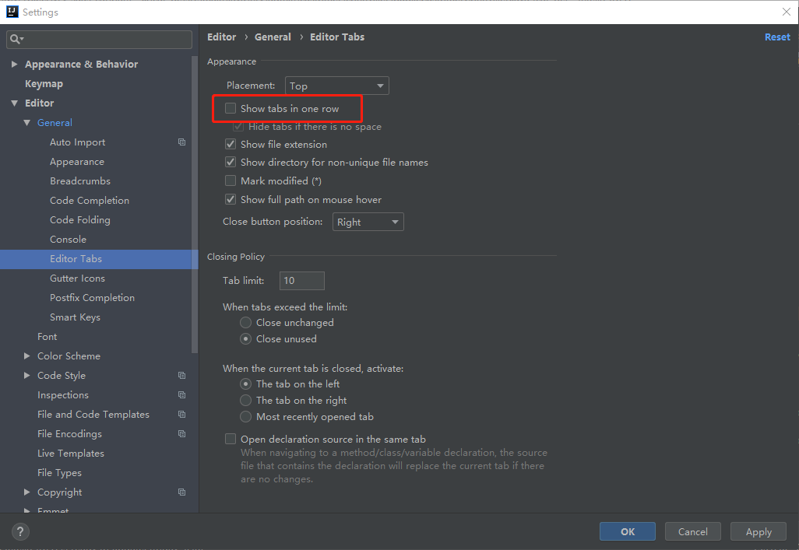Screen dimensions: 799x550
Task: Open File Encodings settings page
Action: coord(70,433)
